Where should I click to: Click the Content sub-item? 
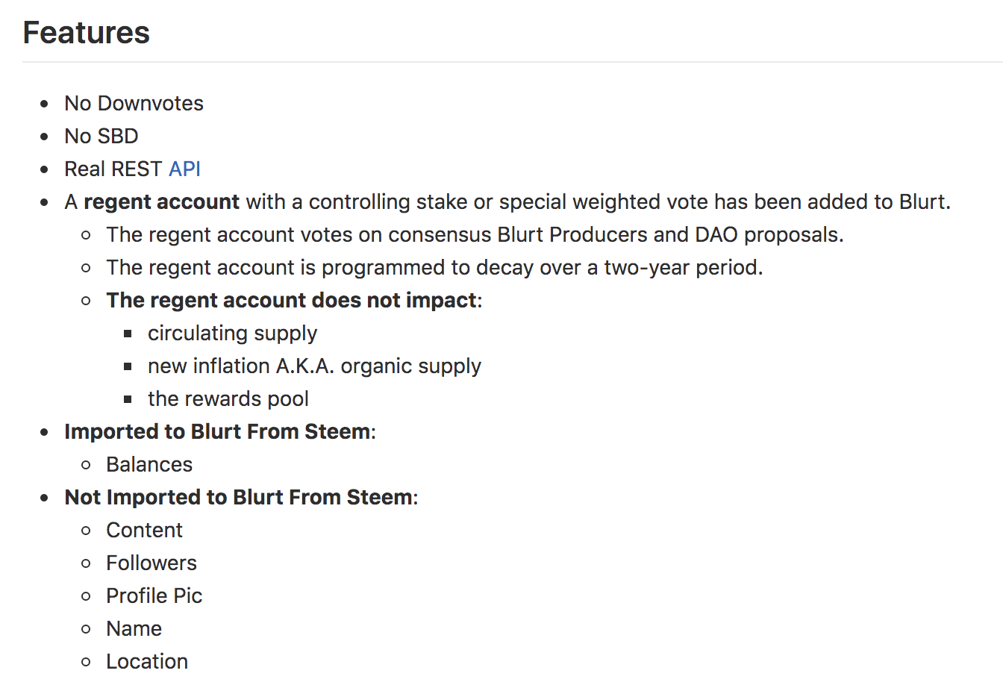(x=144, y=530)
